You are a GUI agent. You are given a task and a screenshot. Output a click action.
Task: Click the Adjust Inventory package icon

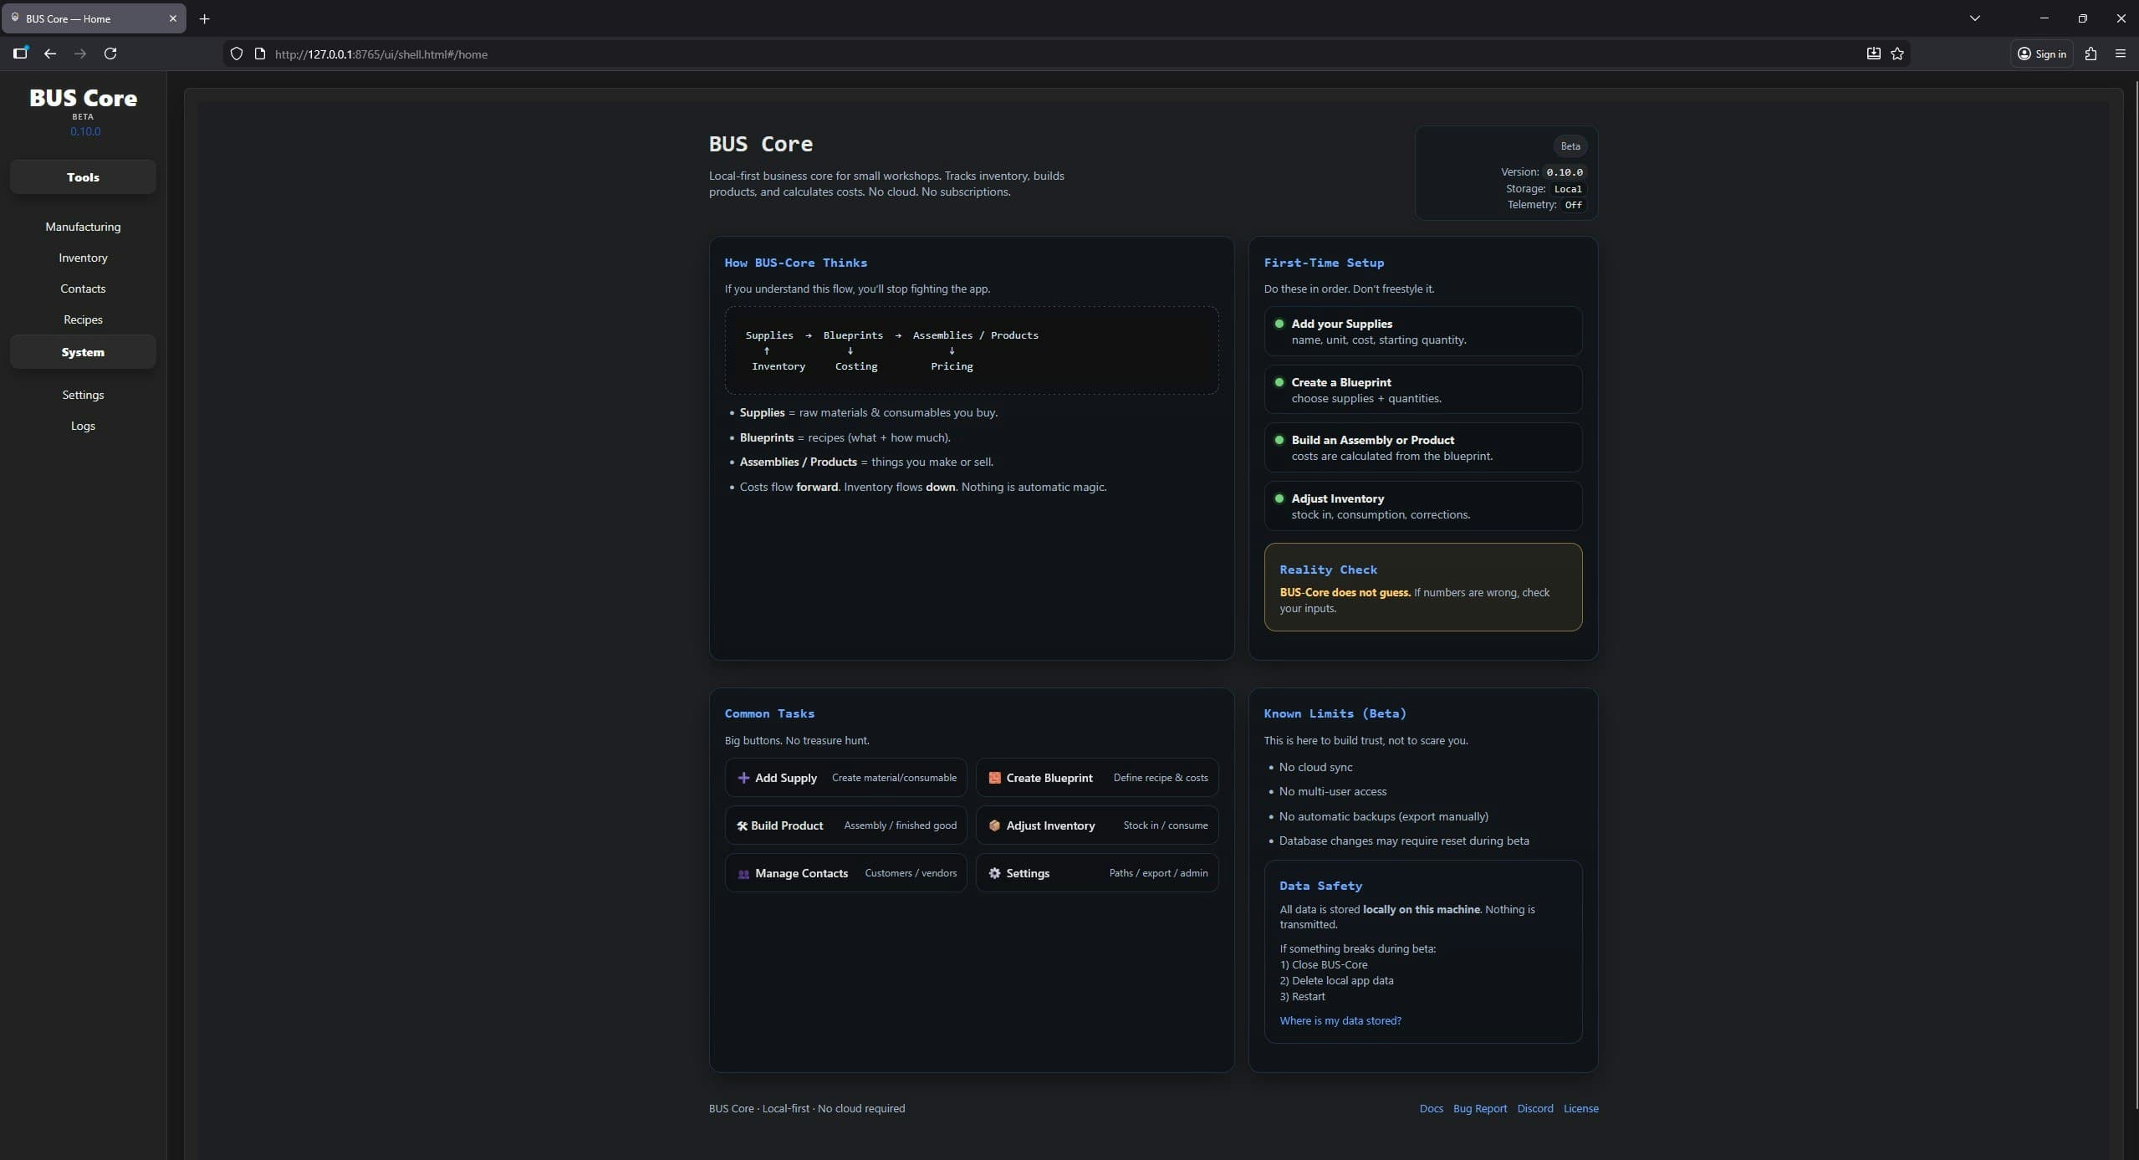(x=993, y=825)
